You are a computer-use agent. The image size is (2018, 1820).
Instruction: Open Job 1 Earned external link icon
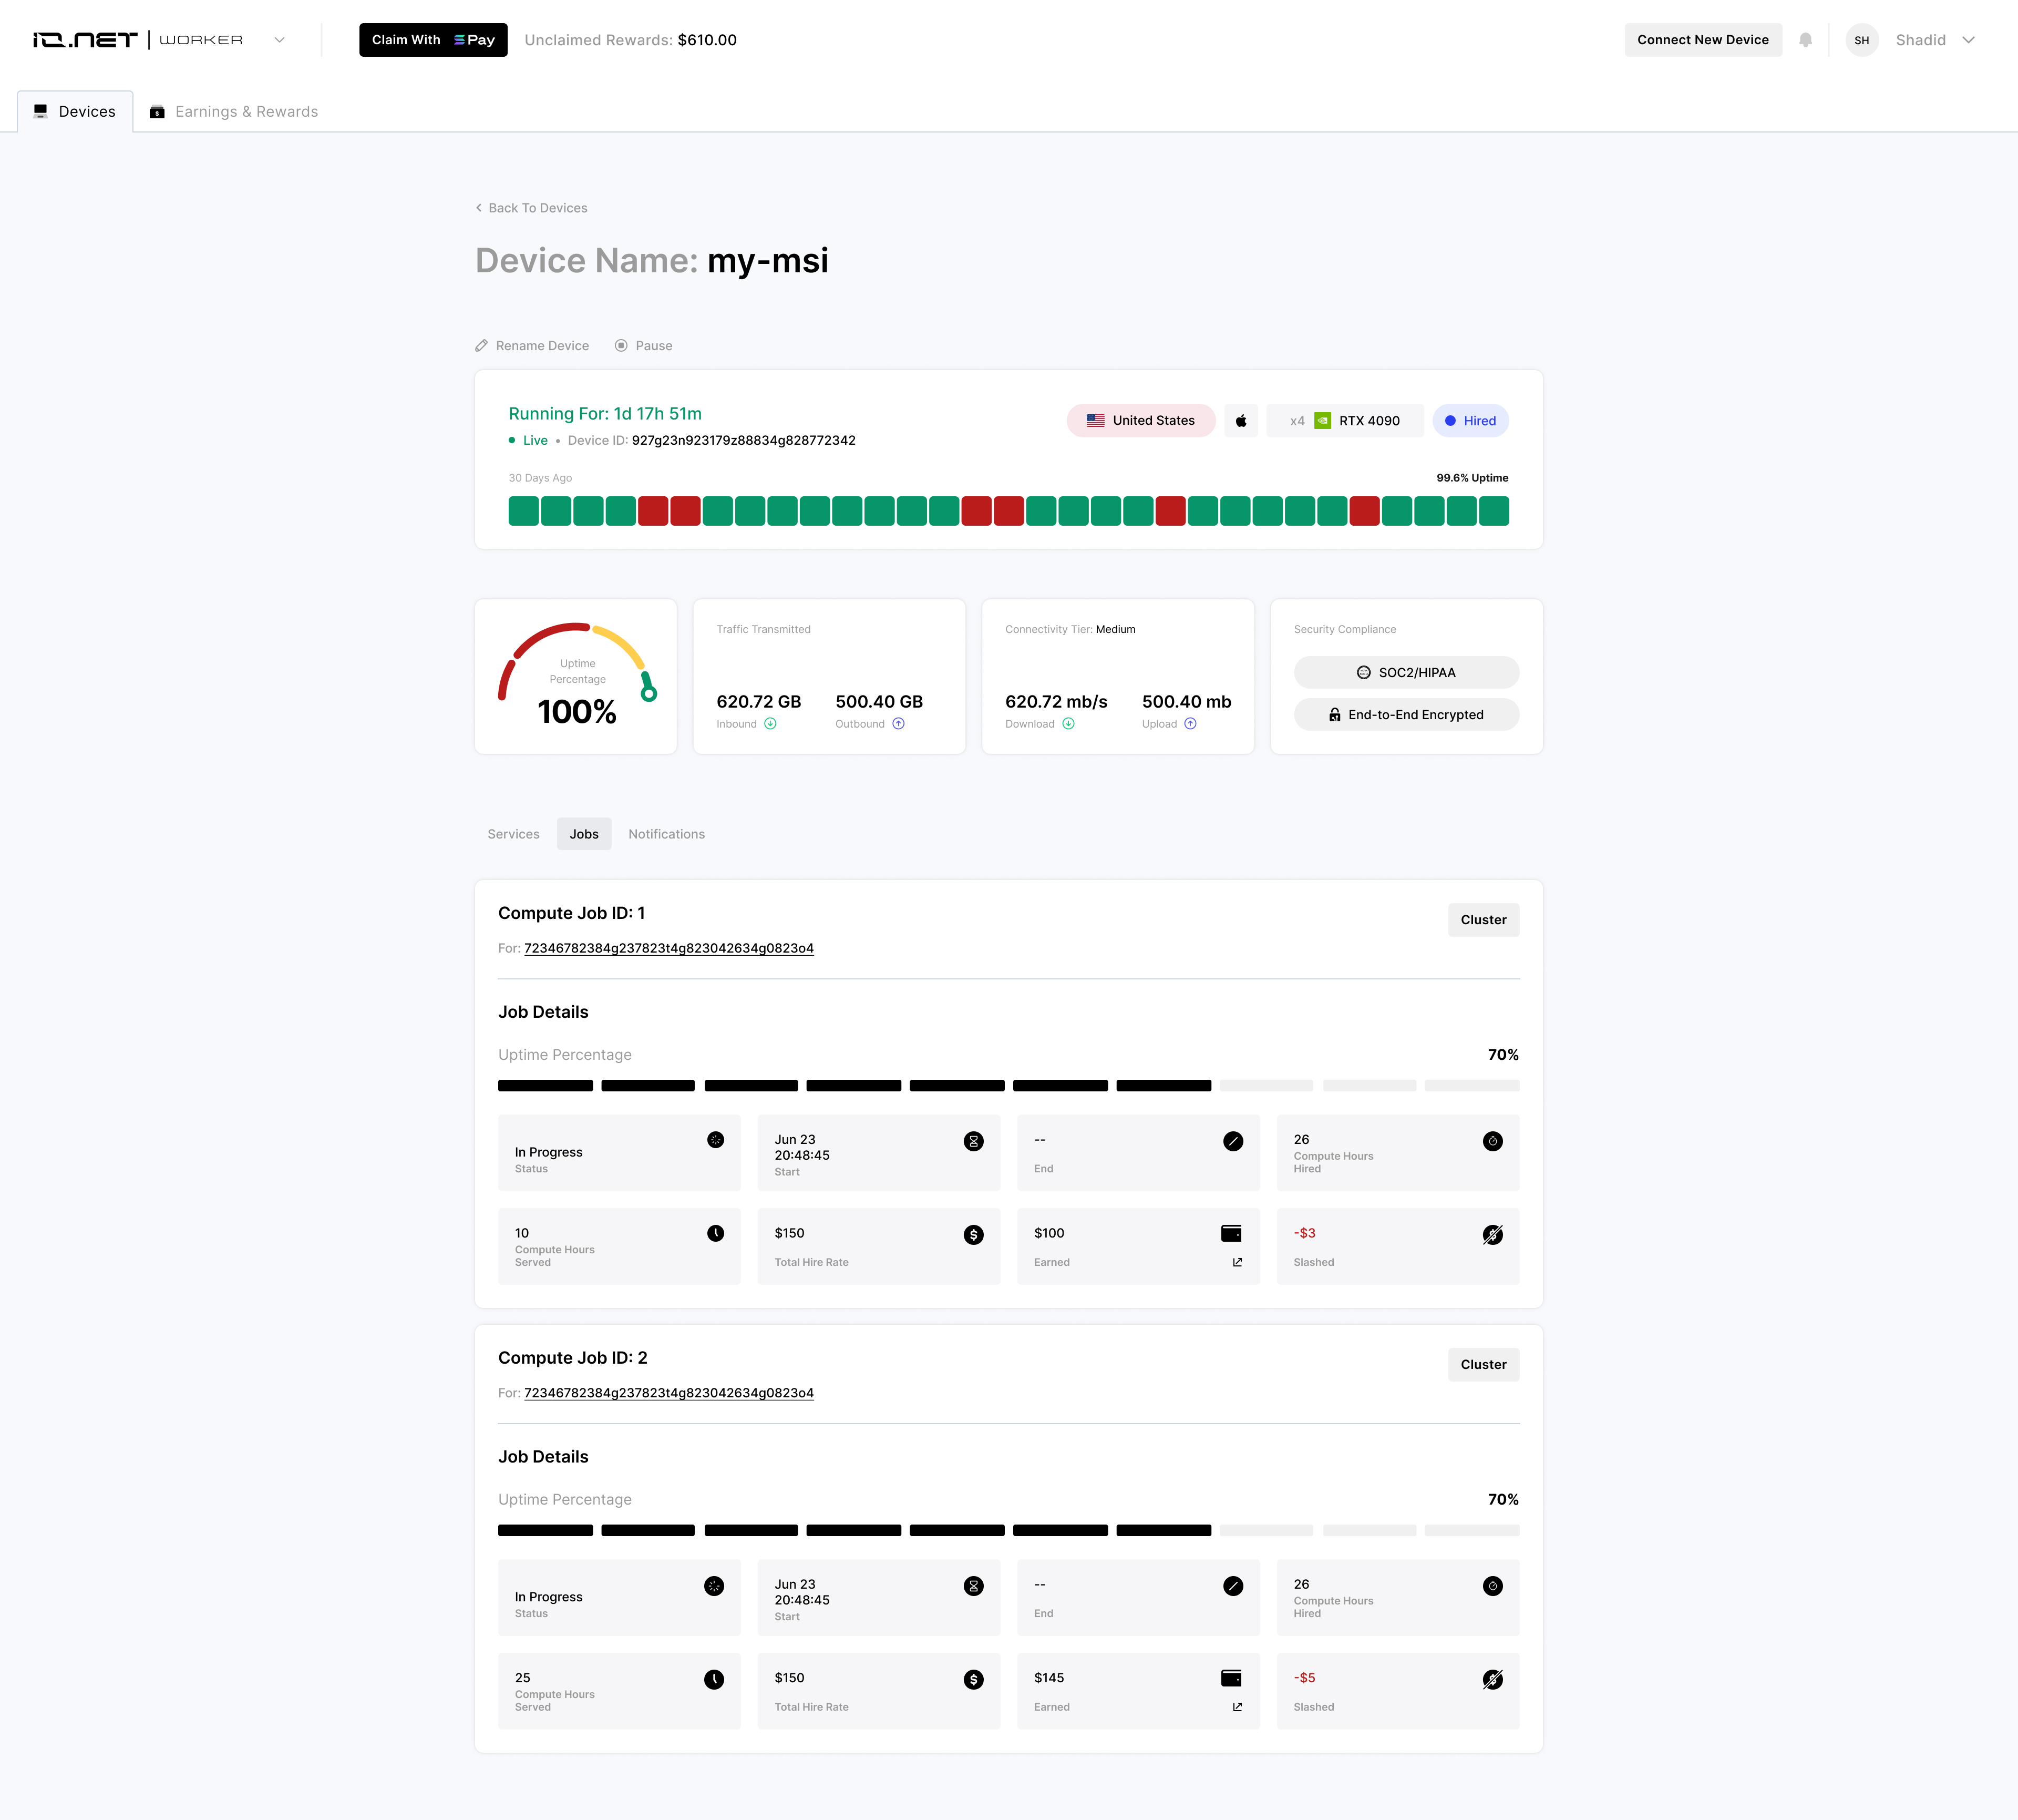pos(1238,1262)
